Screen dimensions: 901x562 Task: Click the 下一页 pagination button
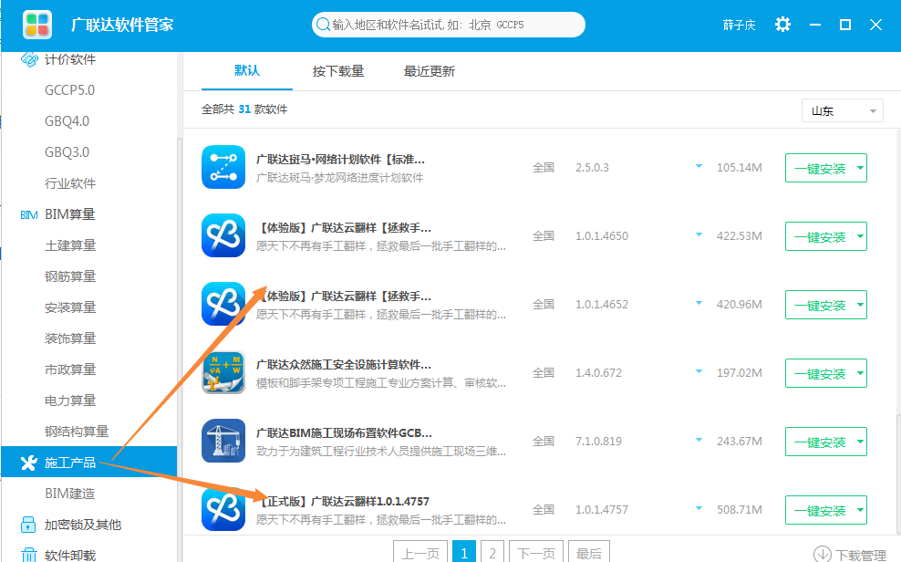(536, 553)
